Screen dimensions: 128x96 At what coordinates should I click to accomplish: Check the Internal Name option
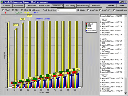click(x=114, y=10)
